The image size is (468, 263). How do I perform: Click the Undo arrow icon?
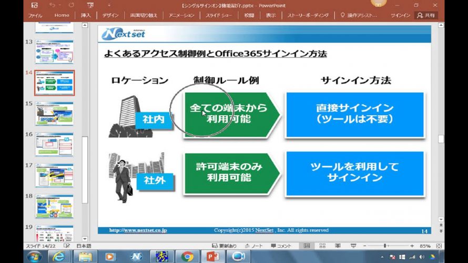point(52,5)
